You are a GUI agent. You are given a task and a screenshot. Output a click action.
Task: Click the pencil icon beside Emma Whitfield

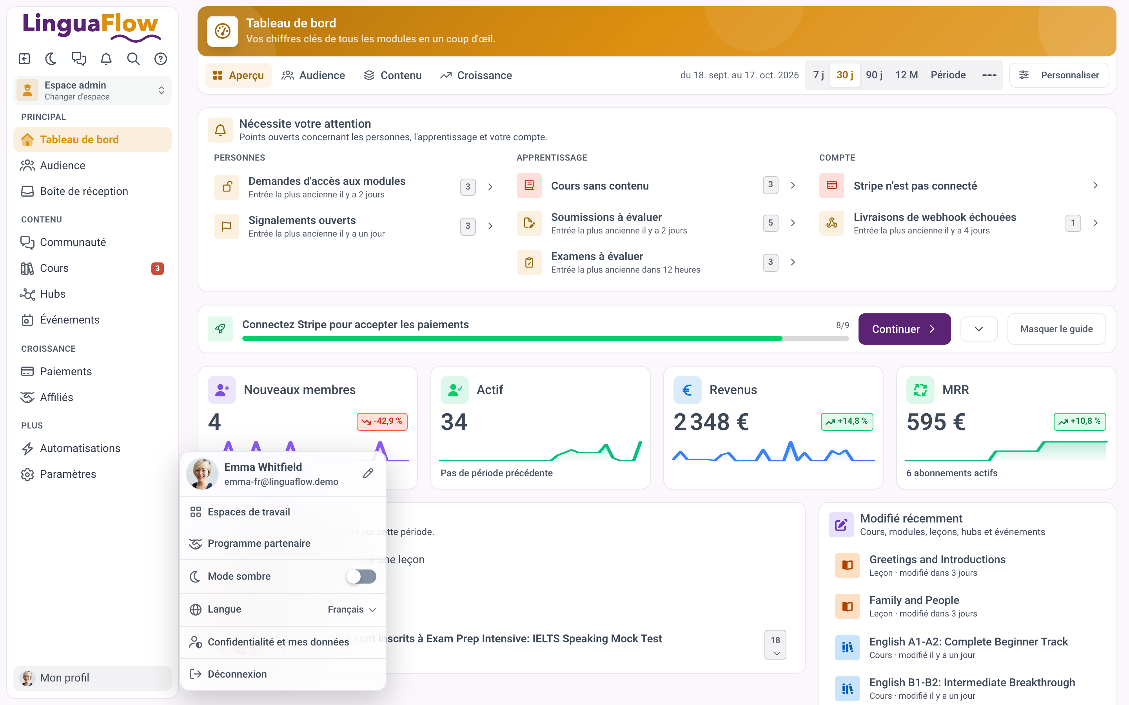(x=368, y=473)
